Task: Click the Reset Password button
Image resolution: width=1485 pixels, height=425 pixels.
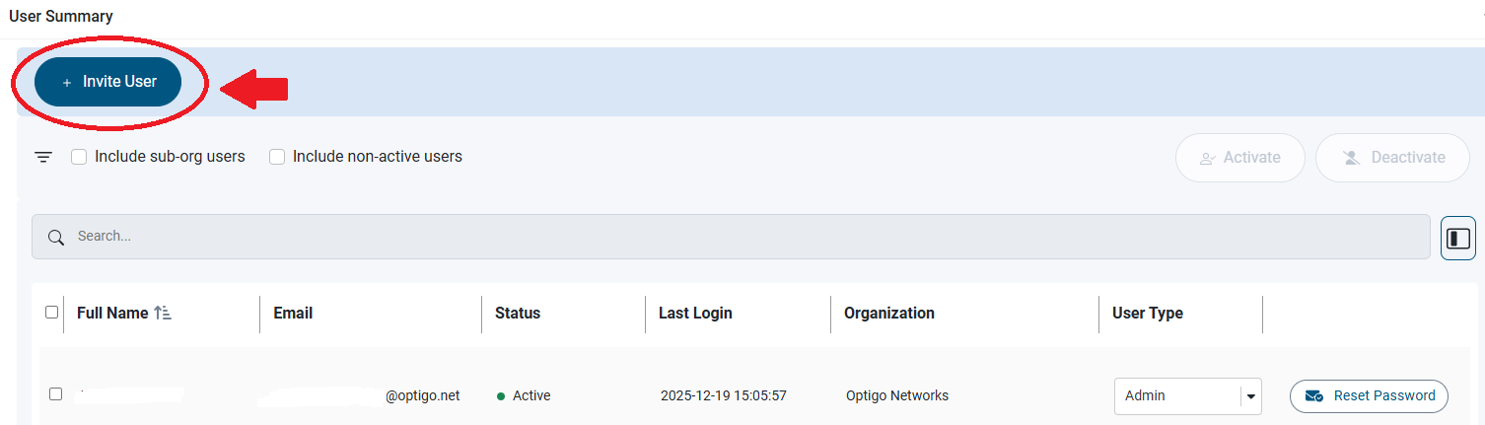Action: tap(1369, 396)
